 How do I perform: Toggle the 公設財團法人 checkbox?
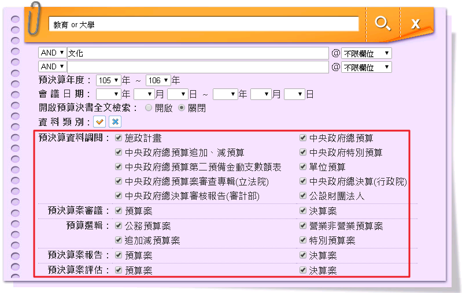303,196
